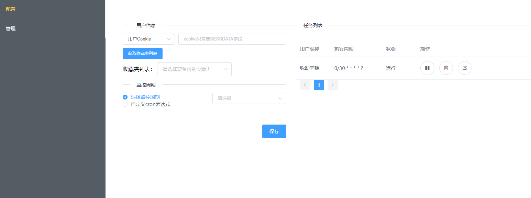The image size is (531, 198).
Task: Select the 自定义cron表达式 radio button
Action: (x=125, y=104)
